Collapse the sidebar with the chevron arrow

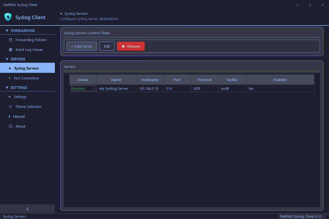pos(27,209)
